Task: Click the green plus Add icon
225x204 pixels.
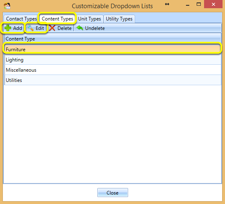Action: click(8, 28)
